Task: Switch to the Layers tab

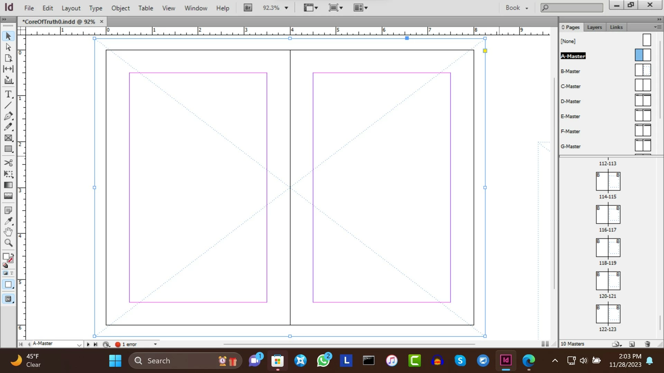Action: [594, 27]
